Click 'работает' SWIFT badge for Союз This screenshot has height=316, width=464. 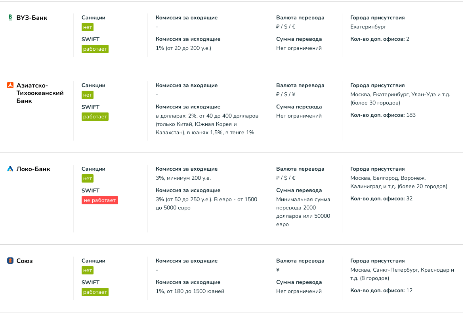pos(95,292)
